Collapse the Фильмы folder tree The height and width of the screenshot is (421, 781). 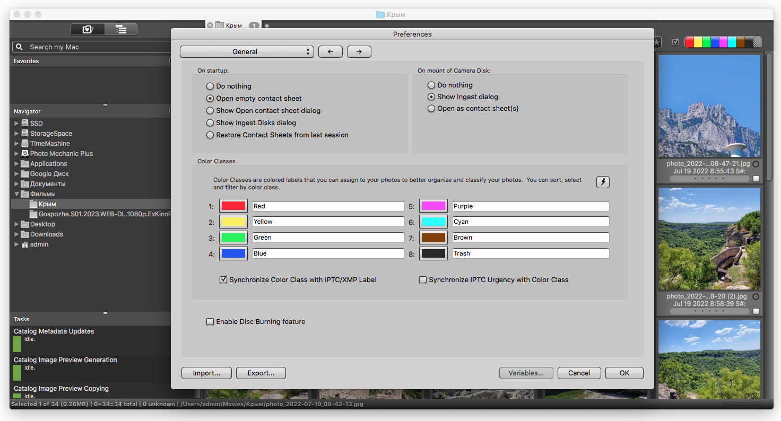pyautogui.click(x=16, y=194)
